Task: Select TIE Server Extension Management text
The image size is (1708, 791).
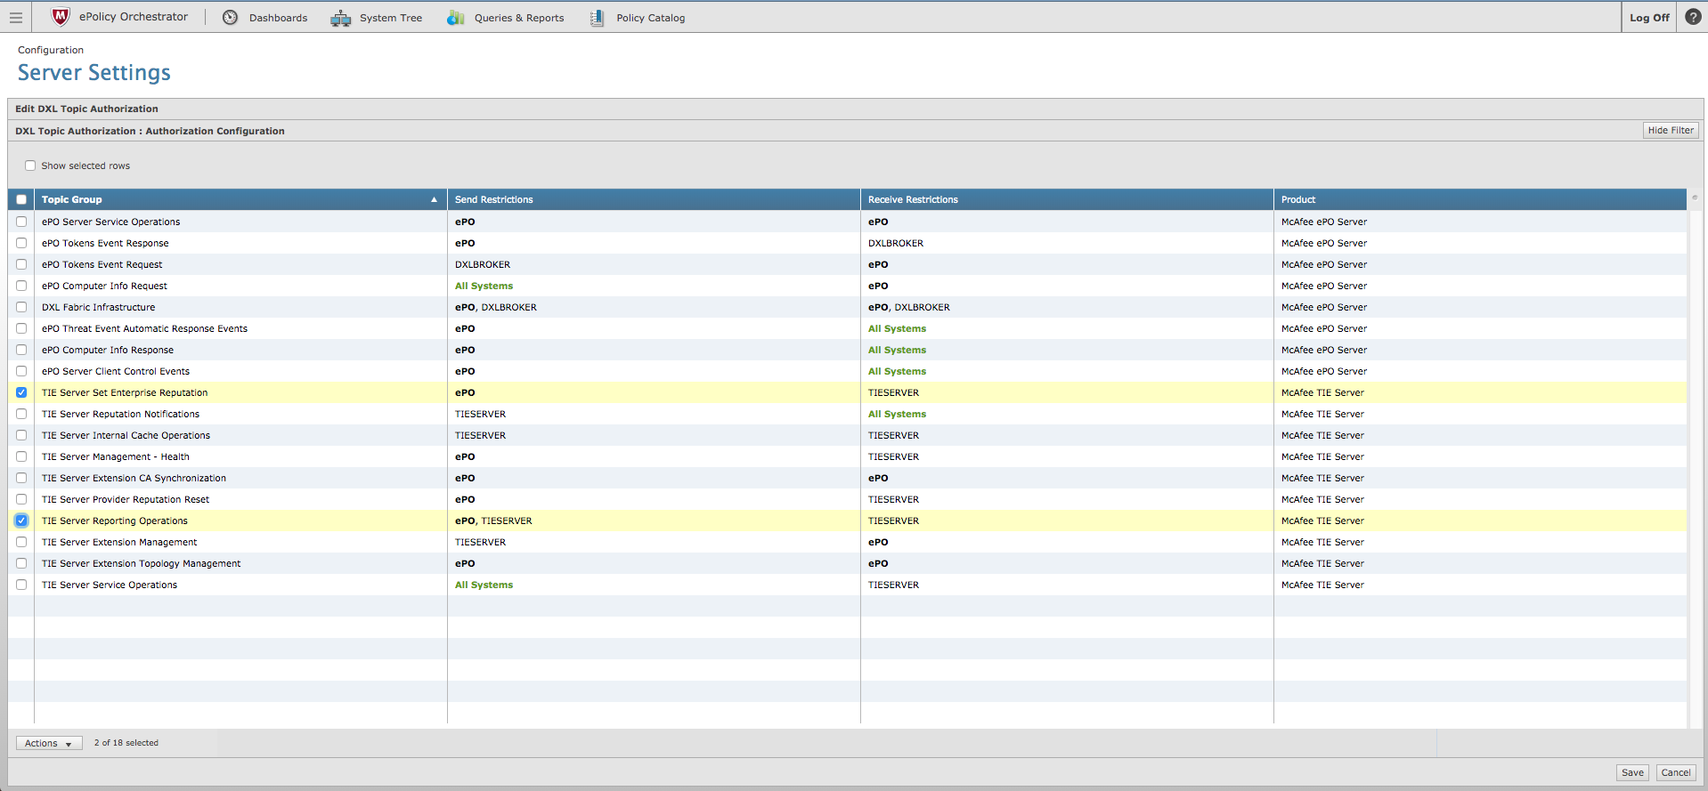Action: [119, 542]
